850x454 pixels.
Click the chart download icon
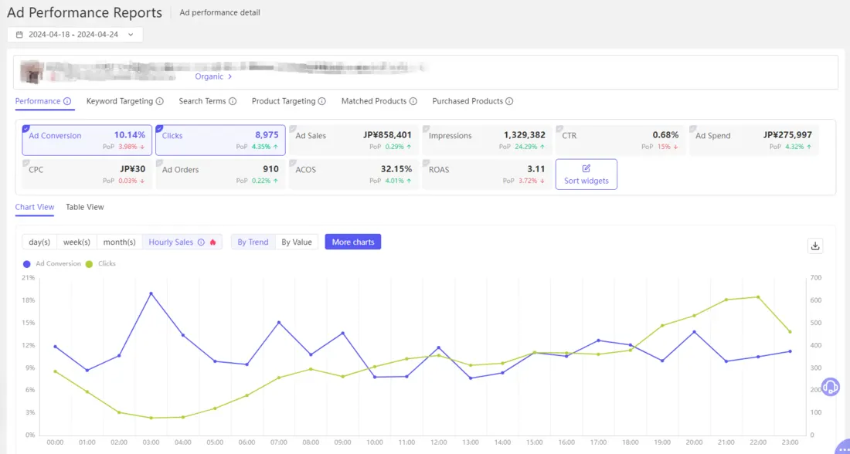815,246
